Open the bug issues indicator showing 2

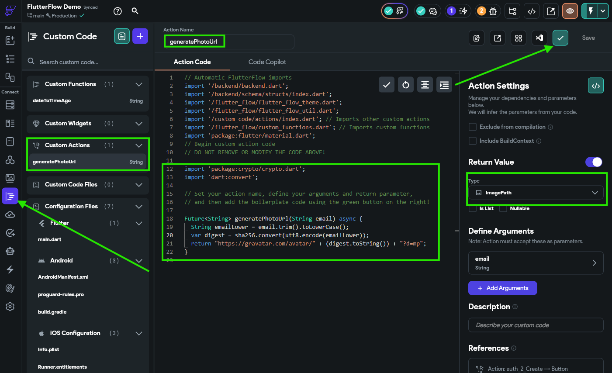[x=487, y=11]
